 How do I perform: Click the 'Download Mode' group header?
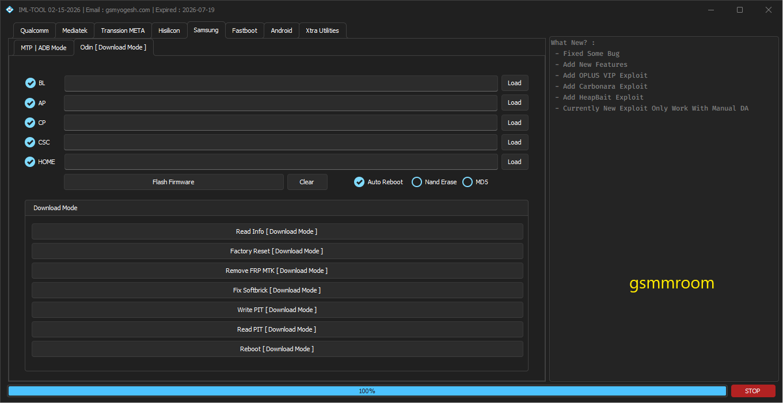click(55, 208)
